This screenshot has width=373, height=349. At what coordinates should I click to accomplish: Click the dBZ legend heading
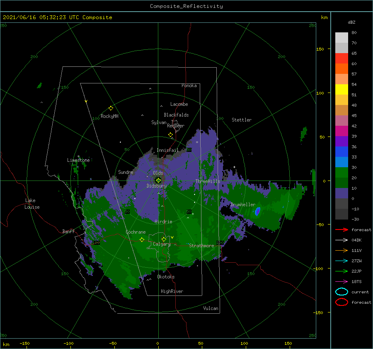click(x=351, y=22)
